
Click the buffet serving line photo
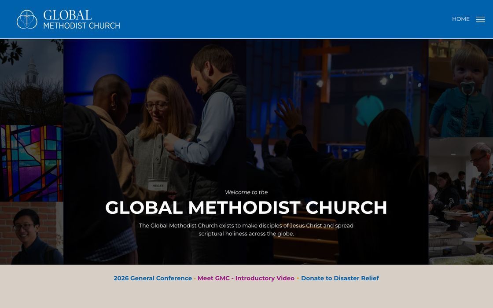(x=460, y=201)
